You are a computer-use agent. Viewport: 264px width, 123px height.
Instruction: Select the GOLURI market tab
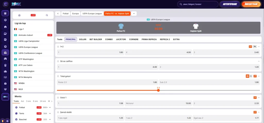83,39
